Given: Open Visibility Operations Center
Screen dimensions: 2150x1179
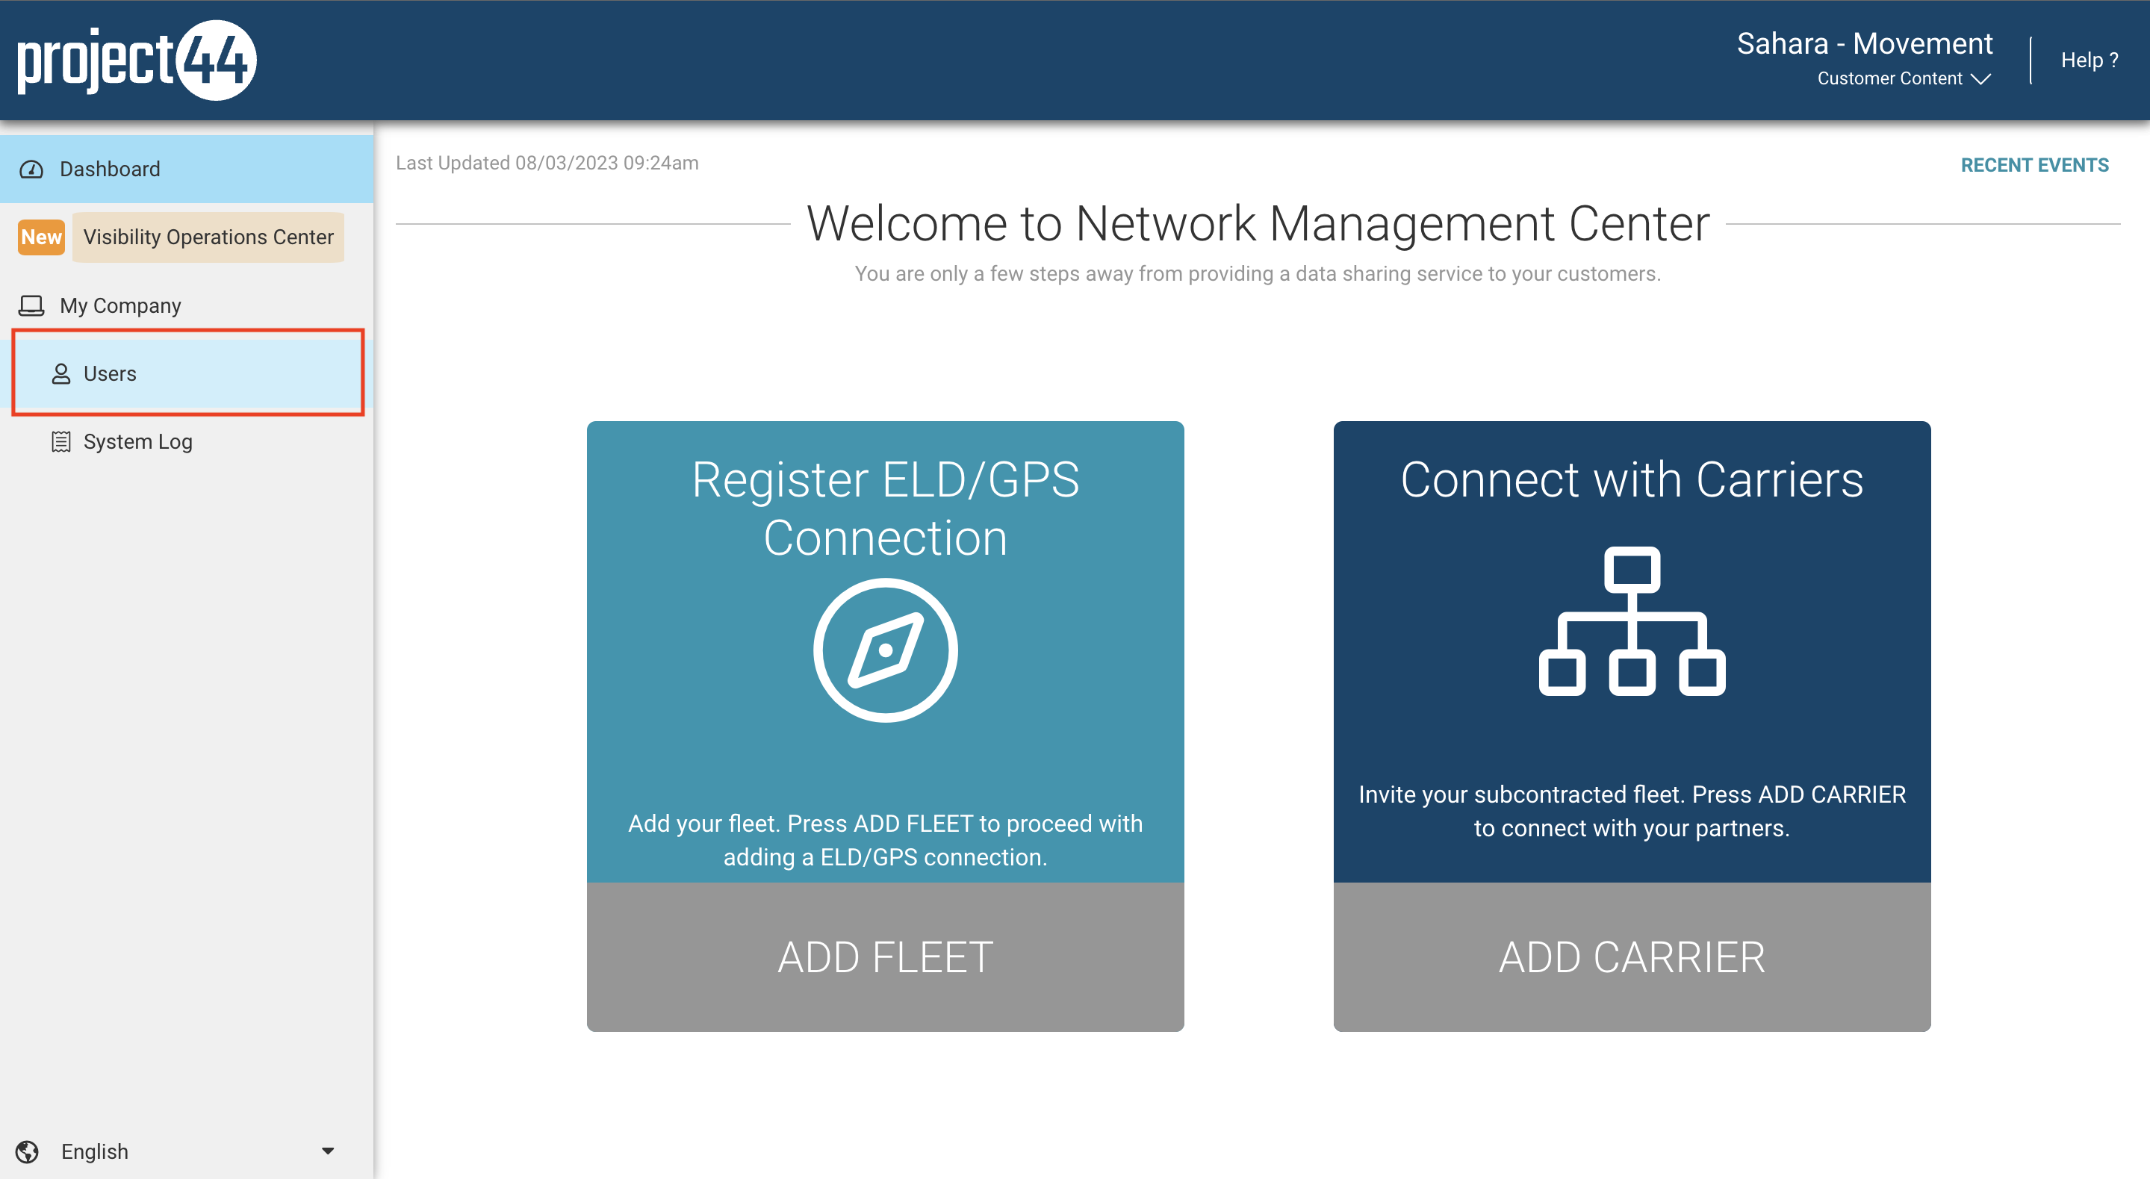Looking at the screenshot, I should point(207,236).
